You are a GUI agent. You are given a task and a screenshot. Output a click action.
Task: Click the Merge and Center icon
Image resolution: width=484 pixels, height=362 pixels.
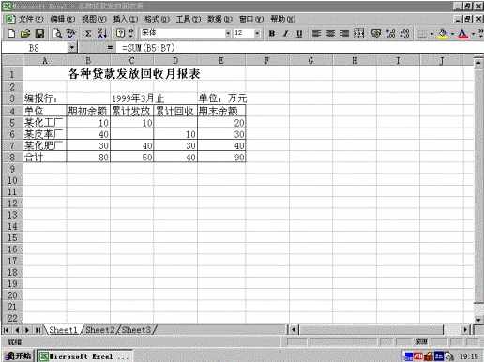(359, 33)
